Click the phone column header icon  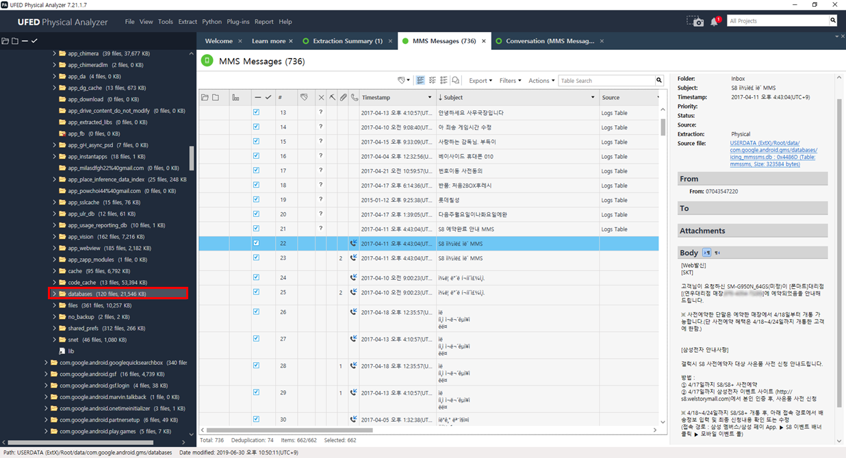pyautogui.click(x=354, y=98)
